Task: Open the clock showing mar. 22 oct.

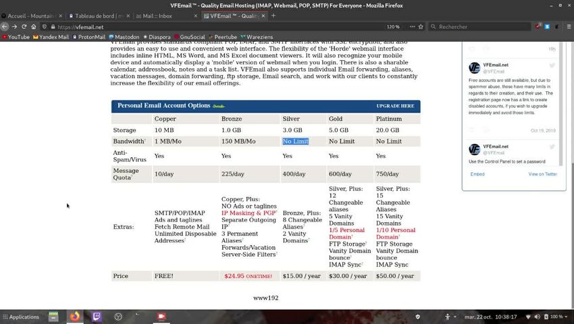Action: [x=490, y=317]
